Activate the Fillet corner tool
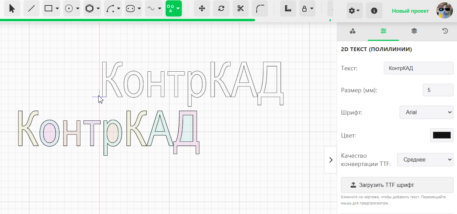The height and width of the screenshot is (214, 457). 260,9
